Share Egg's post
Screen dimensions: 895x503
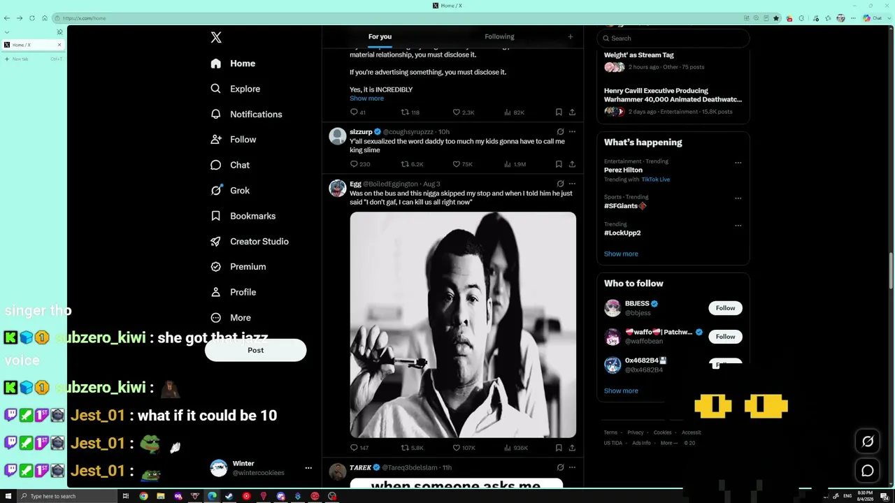(x=572, y=448)
